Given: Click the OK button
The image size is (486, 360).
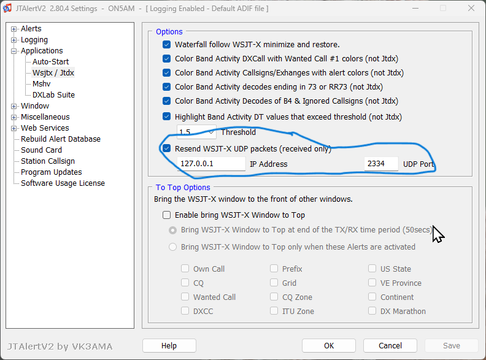Looking at the screenshot, I should tap(329, 345).
